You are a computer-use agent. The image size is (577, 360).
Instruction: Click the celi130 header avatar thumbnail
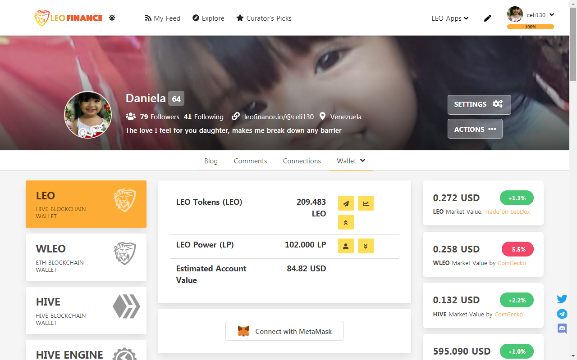515,14
